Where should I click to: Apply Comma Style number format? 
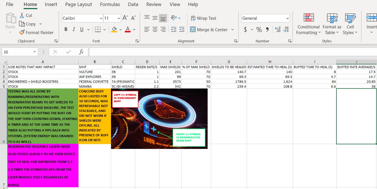tap(267, 29)
